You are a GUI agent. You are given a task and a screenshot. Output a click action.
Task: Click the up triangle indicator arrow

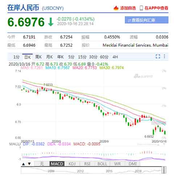pyautogui.click(x=24, y=164)
